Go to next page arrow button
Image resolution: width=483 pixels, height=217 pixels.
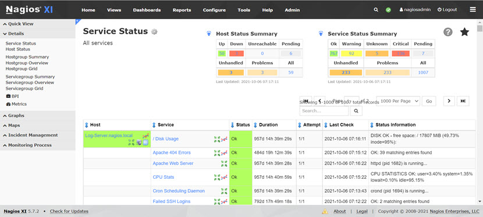coord(449,101)
